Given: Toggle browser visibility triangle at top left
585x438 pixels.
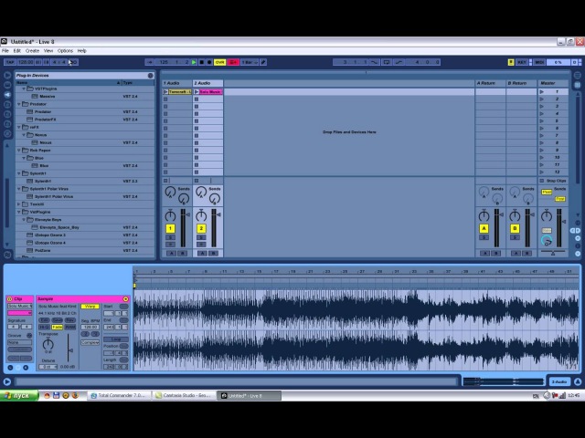Looking at the screenshot, I should tap(7, 75).
